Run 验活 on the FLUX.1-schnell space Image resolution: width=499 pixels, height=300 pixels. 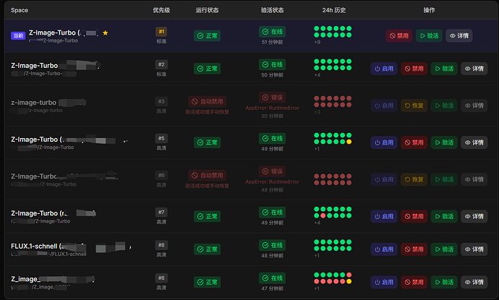point(443,249)
